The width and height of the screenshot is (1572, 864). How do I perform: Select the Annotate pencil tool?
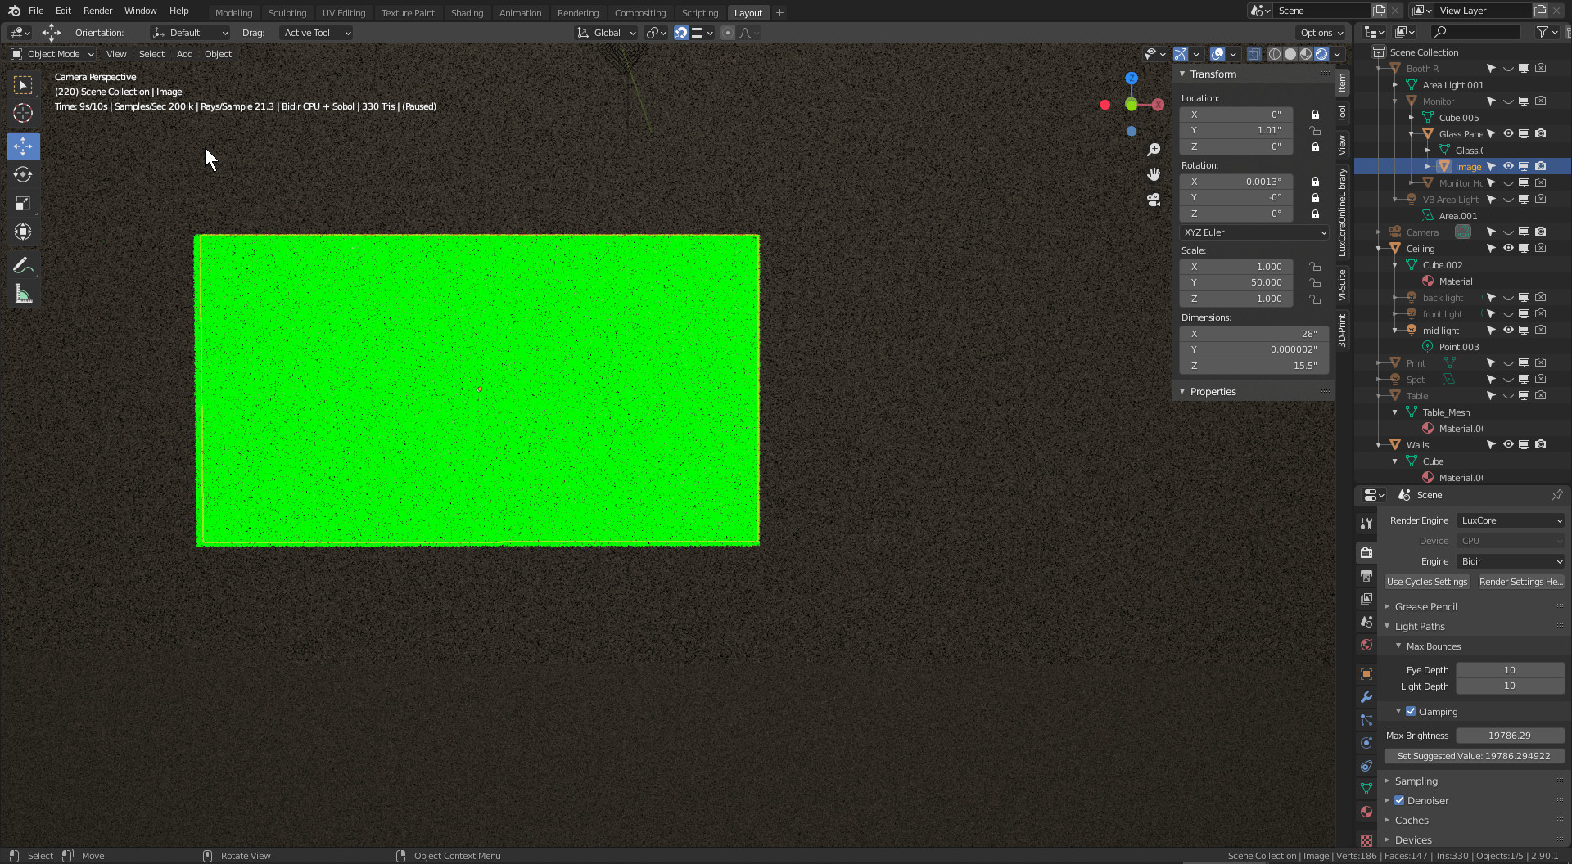click(x=23, y=265)
